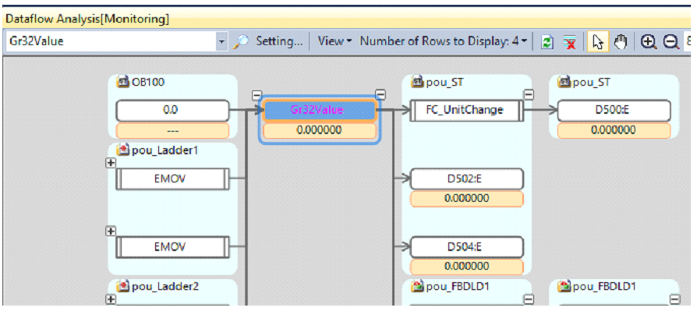Click the pou_Ladder1 program icon
Viewport: 697px width, 311px height.
click(122, 150)
